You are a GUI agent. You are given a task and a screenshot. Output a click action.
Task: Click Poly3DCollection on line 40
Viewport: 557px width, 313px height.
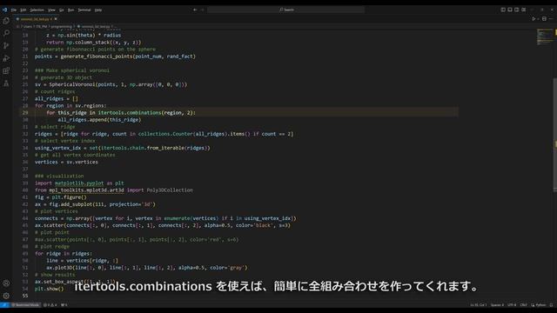tap(170, 190)
